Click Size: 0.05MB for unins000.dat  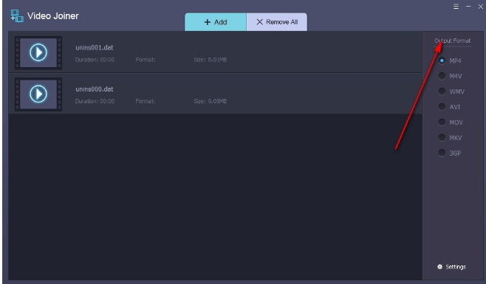pos(211,101)
